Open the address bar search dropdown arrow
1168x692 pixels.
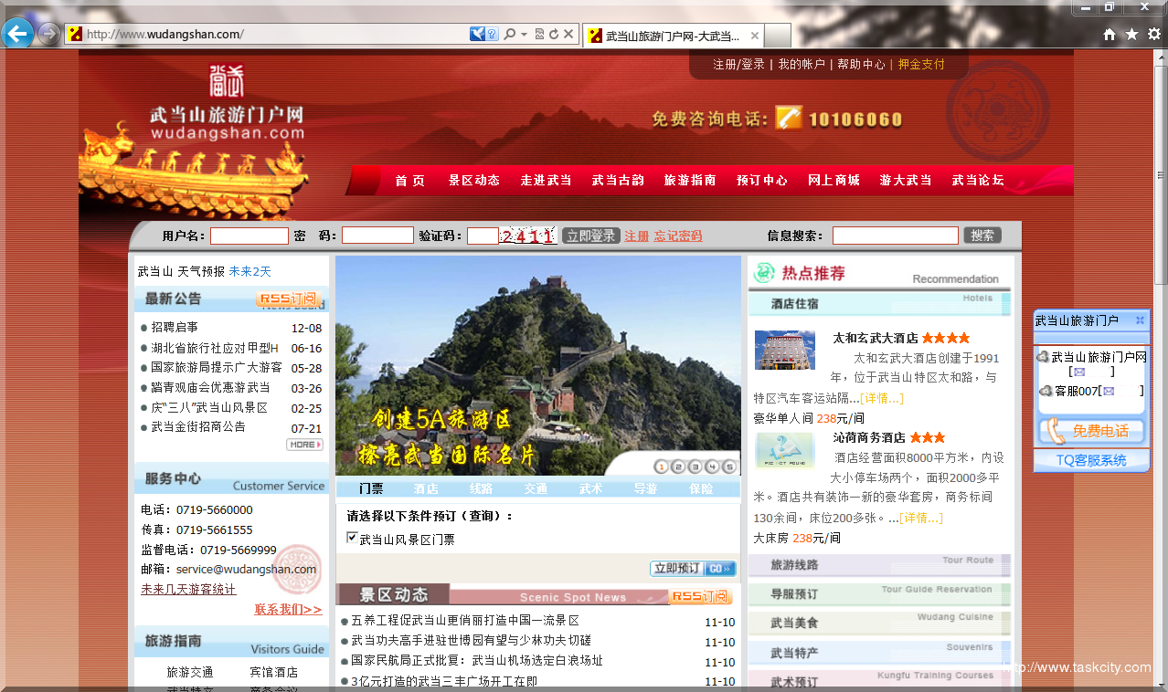(x=524, y=35)
